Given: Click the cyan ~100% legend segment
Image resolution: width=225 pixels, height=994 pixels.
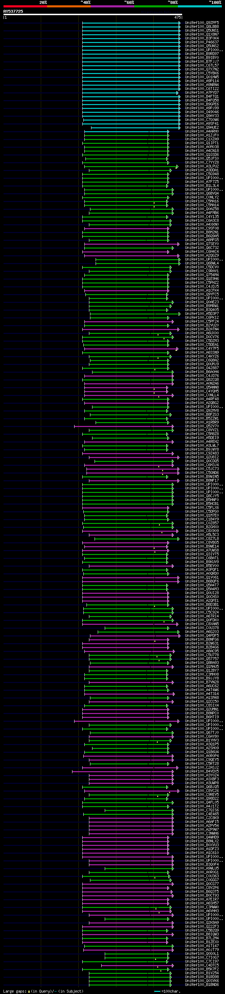Looking at the screenshot, I should coord(200,6).
